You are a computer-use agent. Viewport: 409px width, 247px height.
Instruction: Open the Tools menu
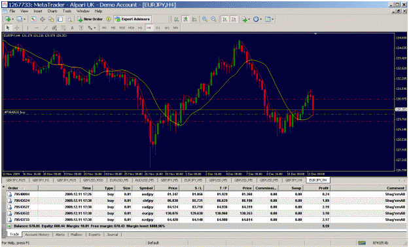pyautogui.click(x=67, y=11)
